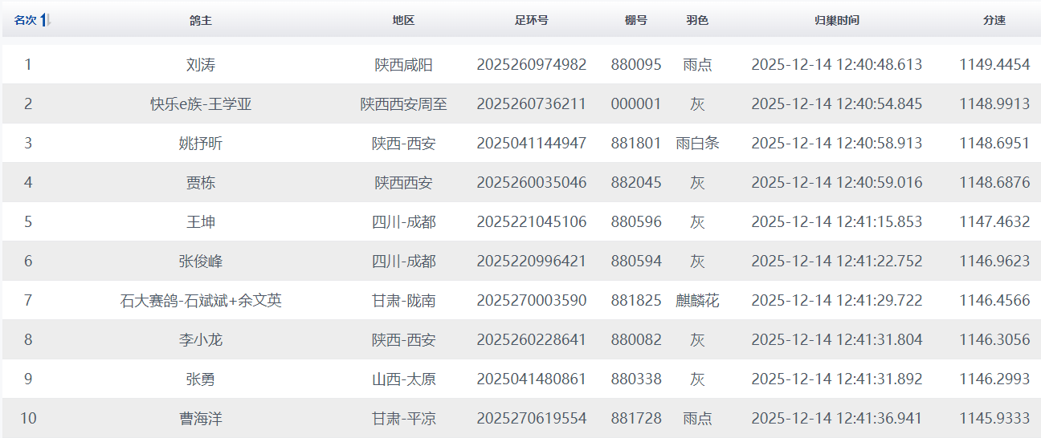Click ring number 2025260035046
Image resolution: width=1041 pixels, height=438 pixels.
[x=531, y=183]
